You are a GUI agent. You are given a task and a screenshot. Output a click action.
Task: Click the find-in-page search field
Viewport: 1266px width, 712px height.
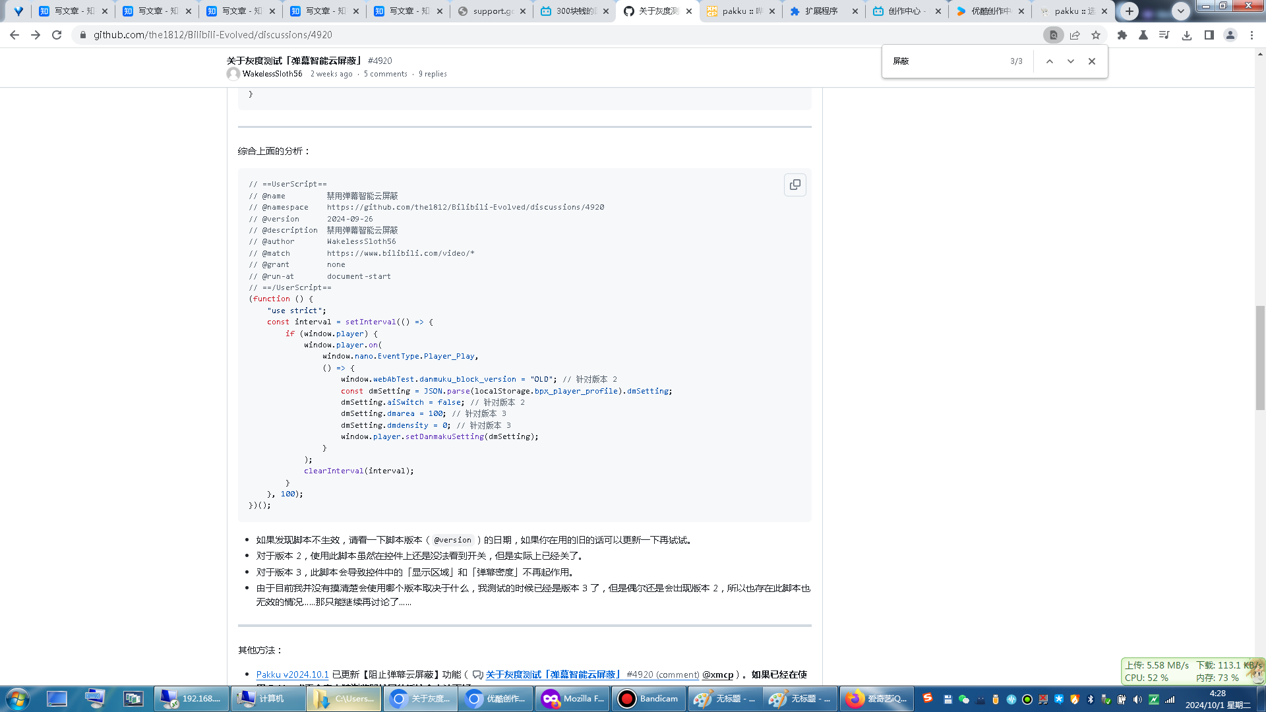tap(944, 61)
